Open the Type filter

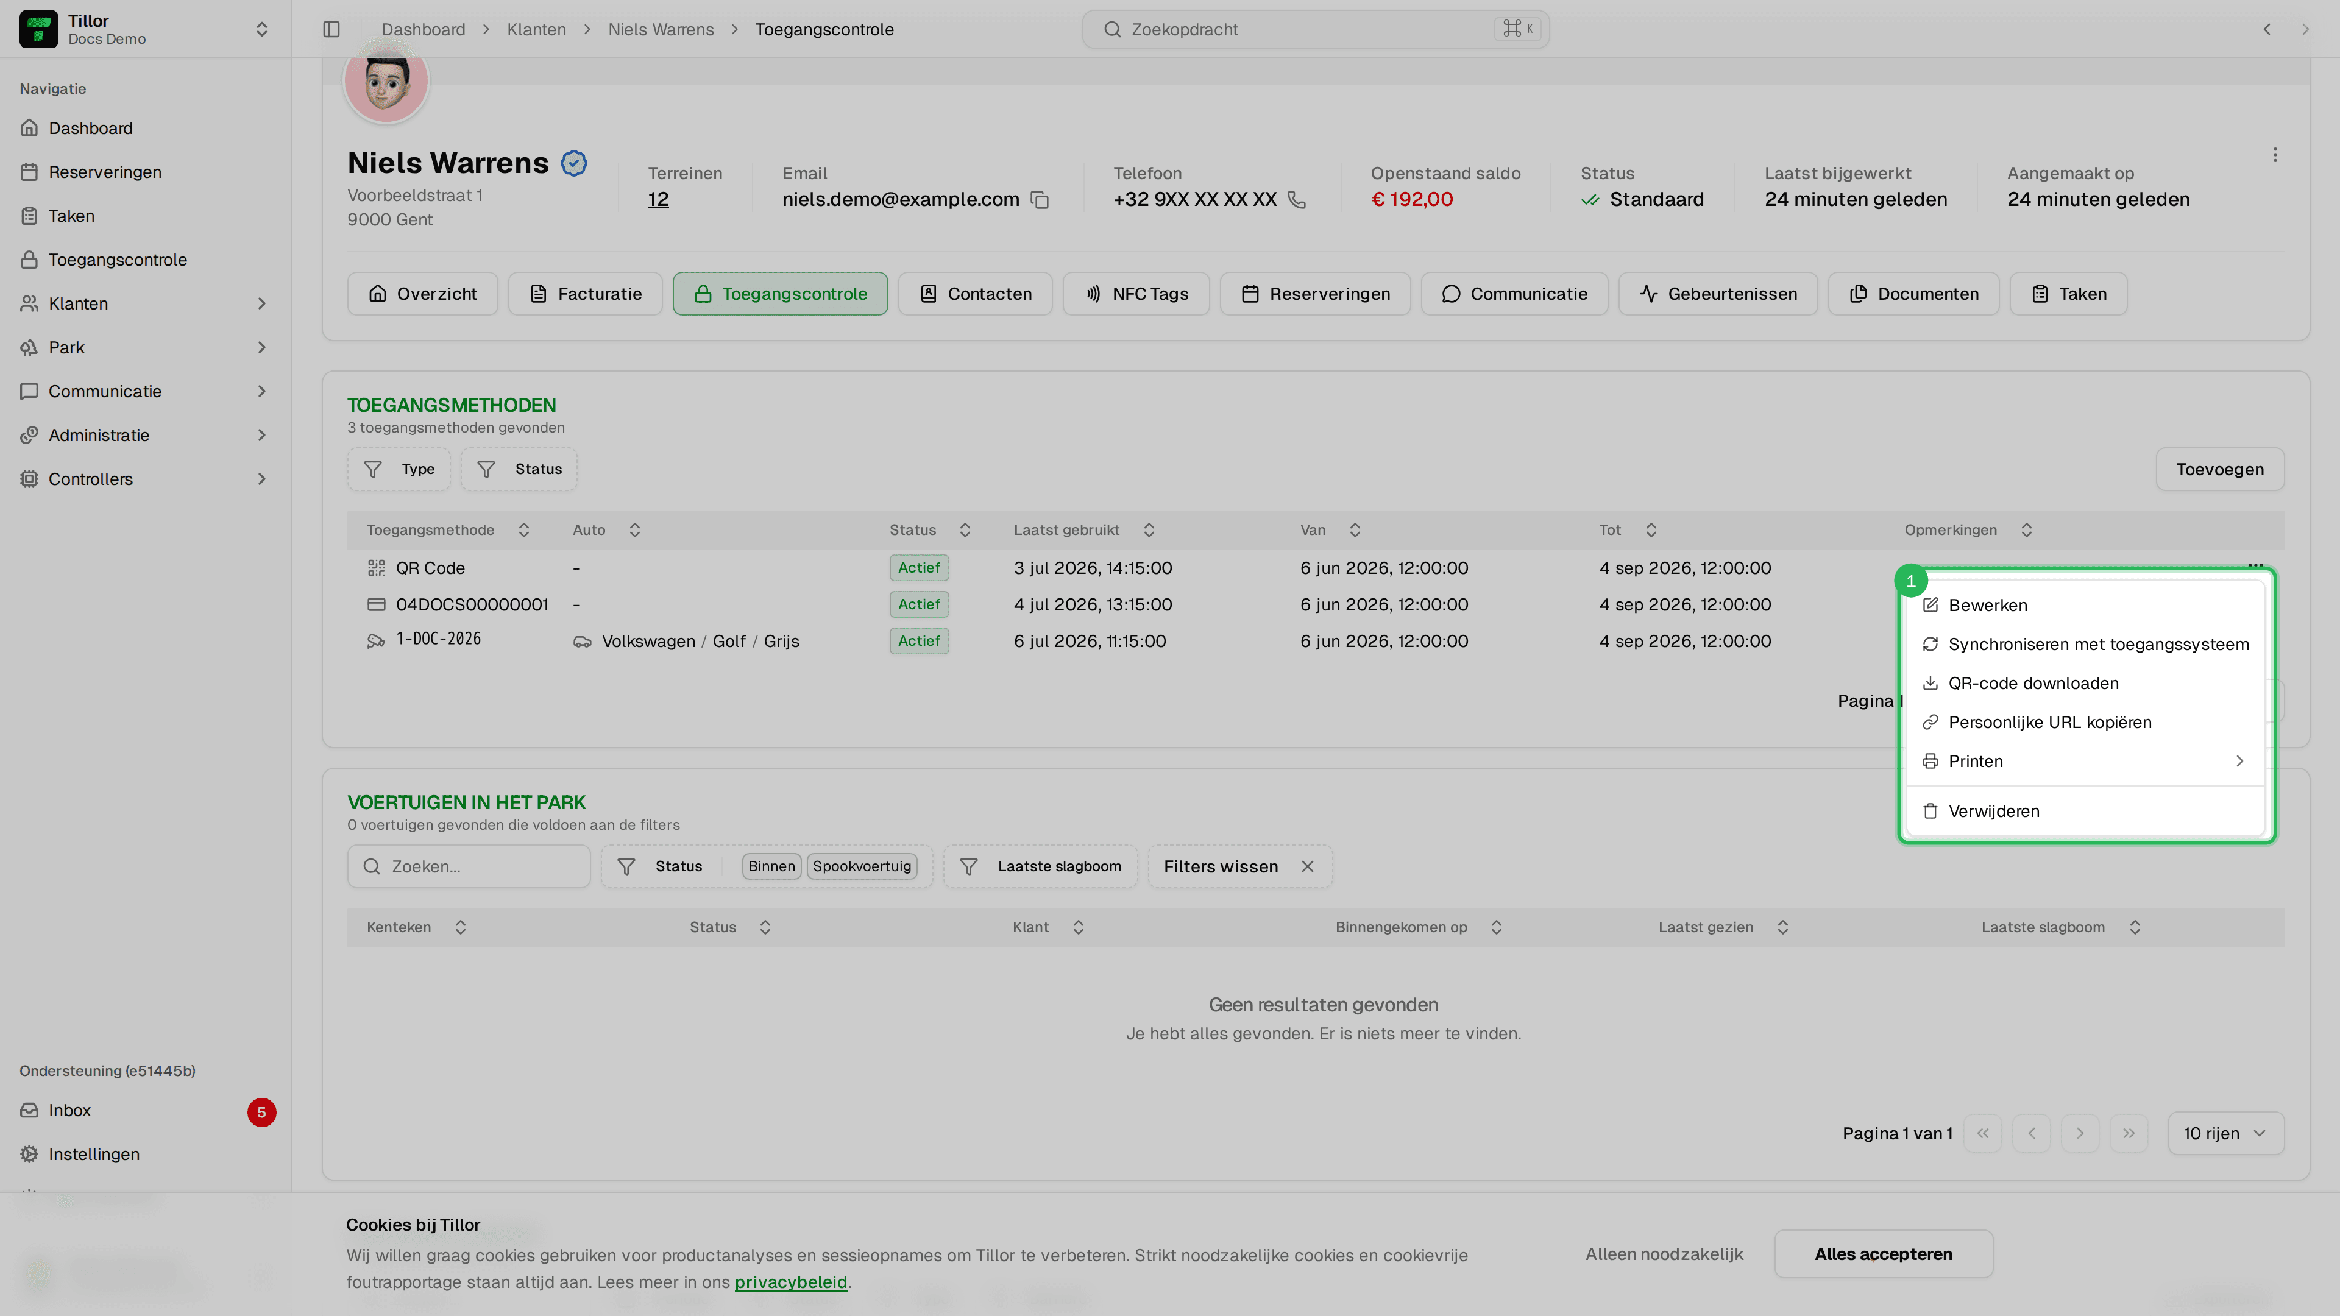tap(399, 470)
